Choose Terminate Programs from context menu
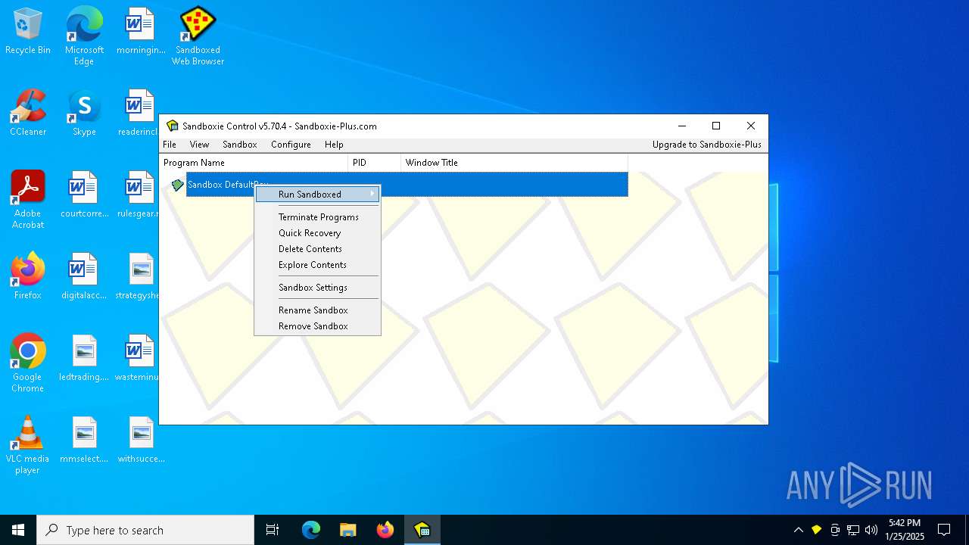This screenshot has height=545, width=969. 317,217
